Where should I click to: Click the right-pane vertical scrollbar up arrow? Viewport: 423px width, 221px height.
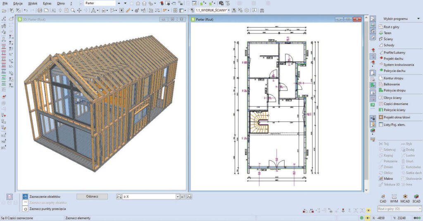coord(366,18)
